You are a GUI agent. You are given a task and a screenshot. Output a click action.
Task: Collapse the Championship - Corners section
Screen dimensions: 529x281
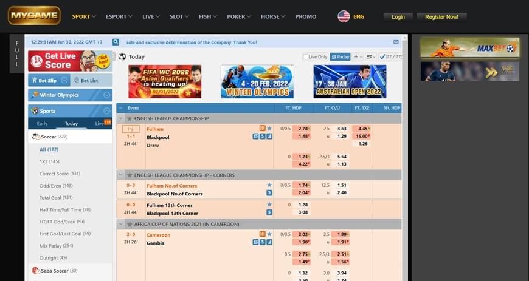click(121, 175)
